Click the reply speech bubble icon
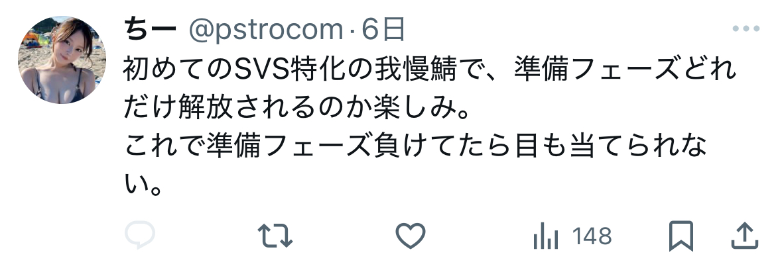The image size is (782, 276). click(140, 235)
